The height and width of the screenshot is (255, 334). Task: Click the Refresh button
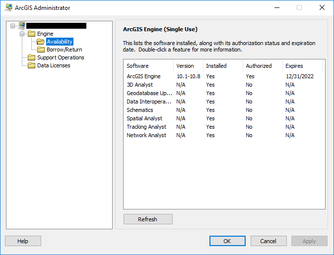click(148, 219)
